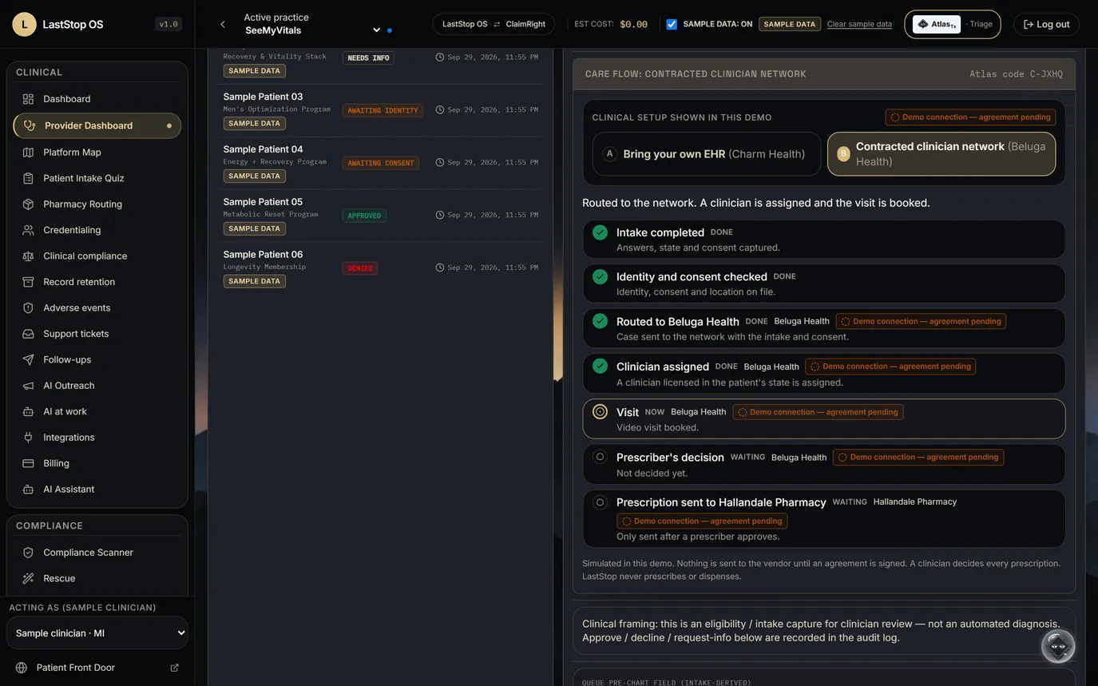This screenshot has width=1098, height=686.
Task: Click the Atlas Triage button
Action: coord(953,24)
